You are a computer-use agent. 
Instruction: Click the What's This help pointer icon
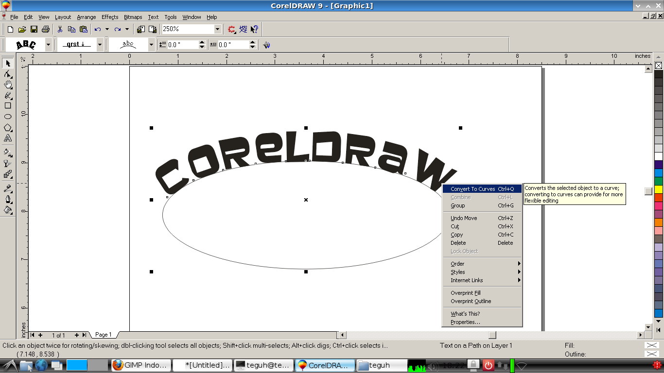click(255, 29)
